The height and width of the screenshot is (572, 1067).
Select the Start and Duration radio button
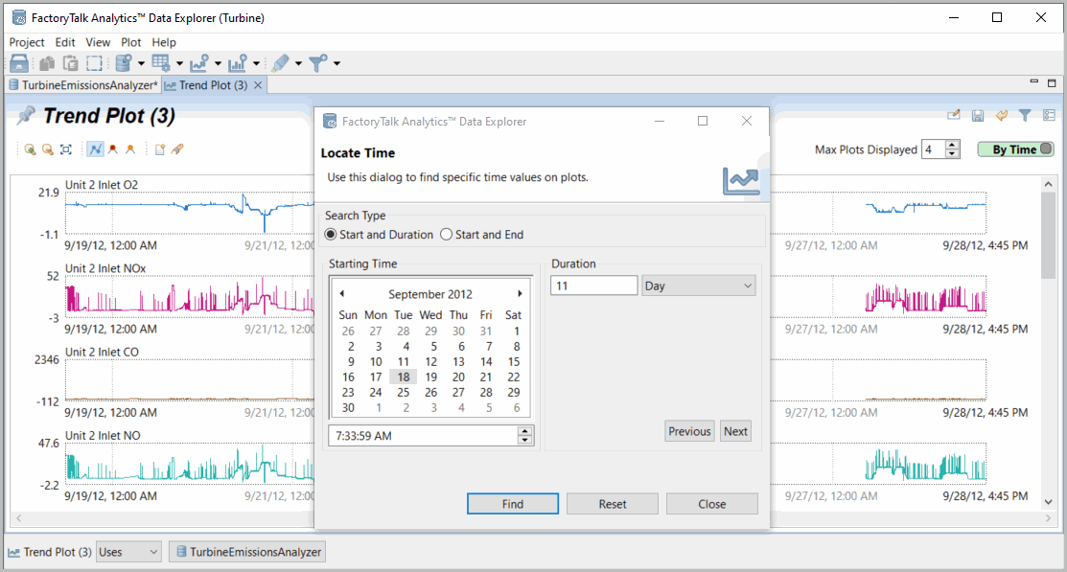point(332,235)
